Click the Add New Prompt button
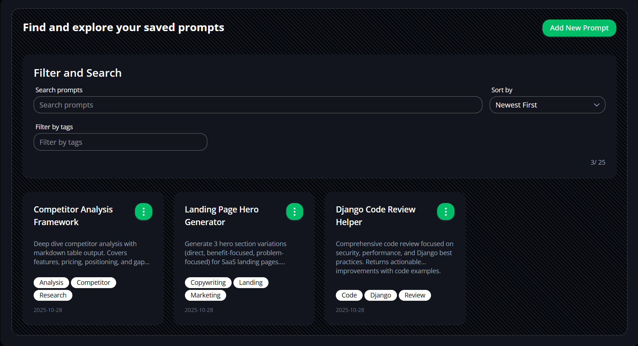This screenshot has height=346, width=638. coord(579,28)
